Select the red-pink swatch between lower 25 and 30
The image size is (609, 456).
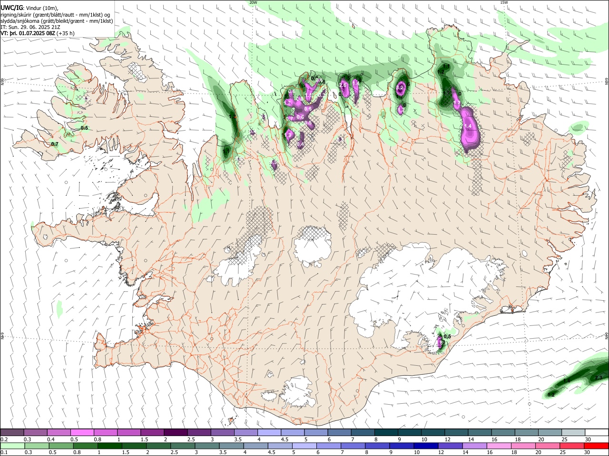point(572,446)
